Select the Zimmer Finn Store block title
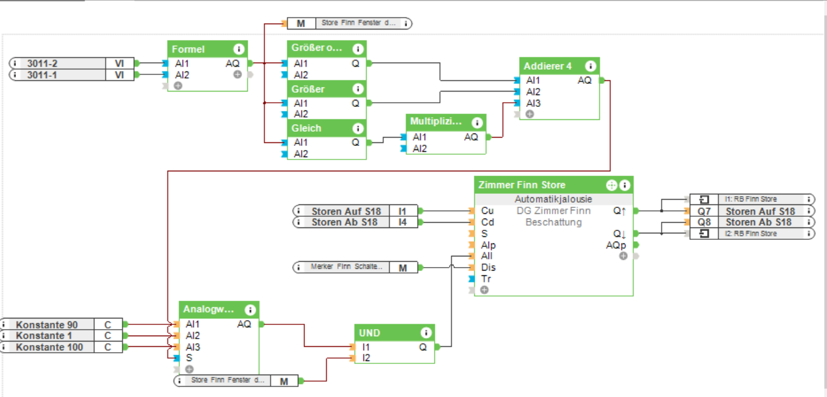The height and width of the screenshot is (397, 827). point(522,185)
